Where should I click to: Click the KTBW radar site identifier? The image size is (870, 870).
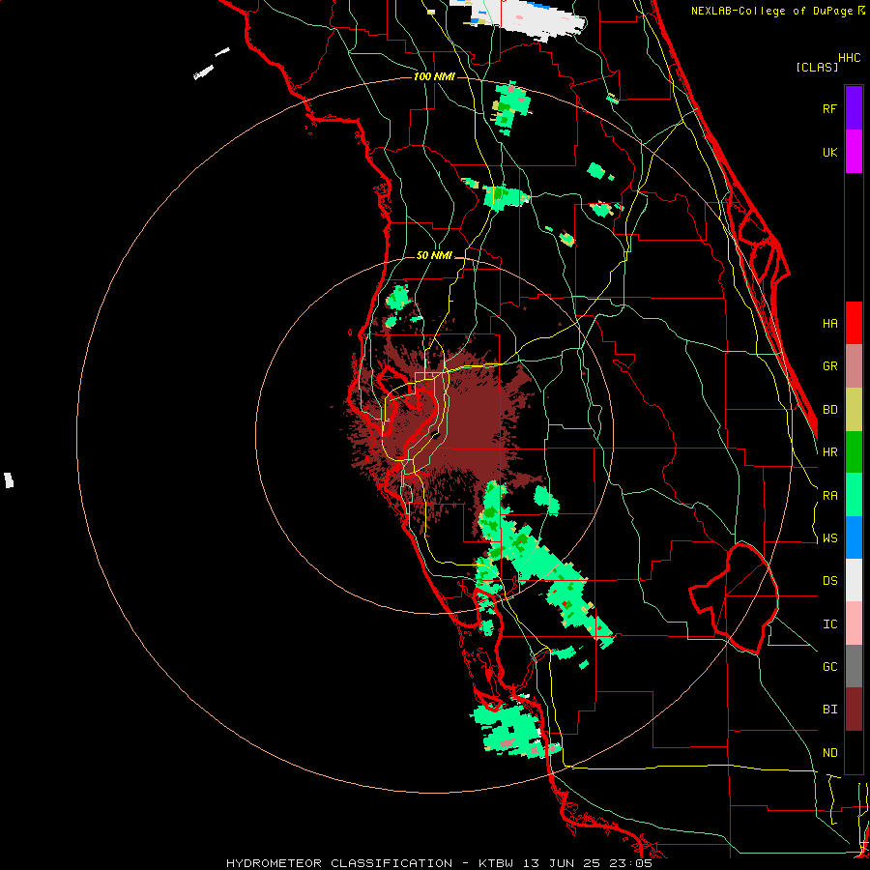point(497,863)
